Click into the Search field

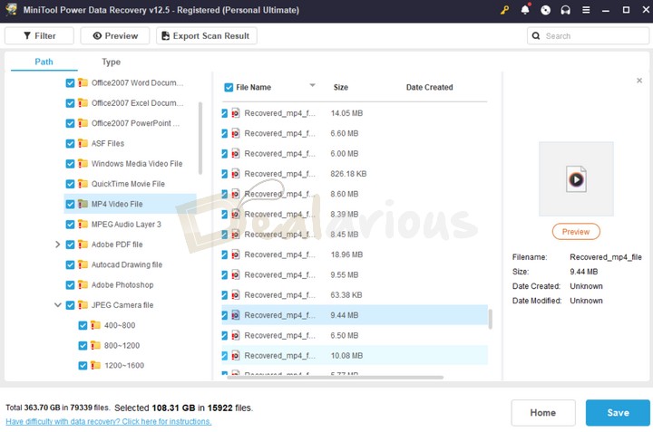(x=588, y=35)
